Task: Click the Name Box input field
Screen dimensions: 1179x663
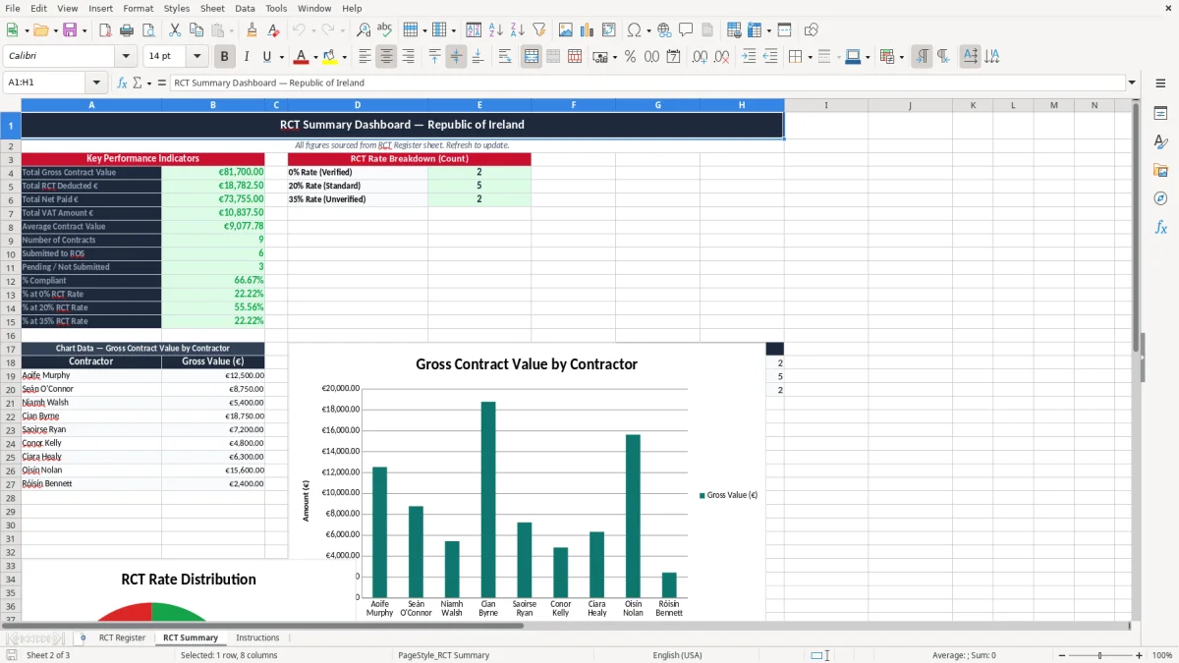Action: [x=45, y=83]
